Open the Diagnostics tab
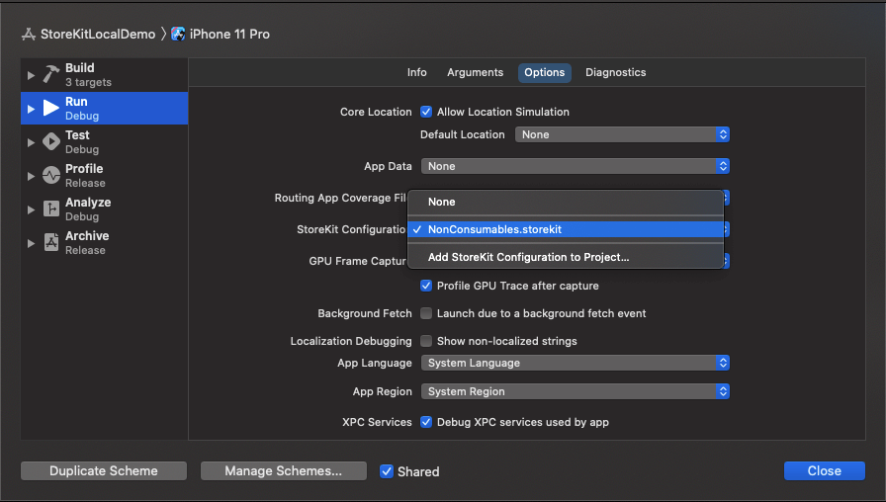 coord(615,72)
